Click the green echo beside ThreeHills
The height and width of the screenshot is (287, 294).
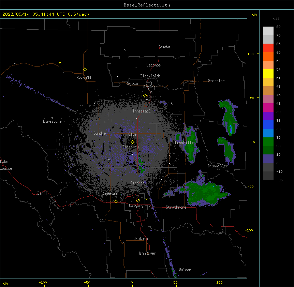click(190, 144)
